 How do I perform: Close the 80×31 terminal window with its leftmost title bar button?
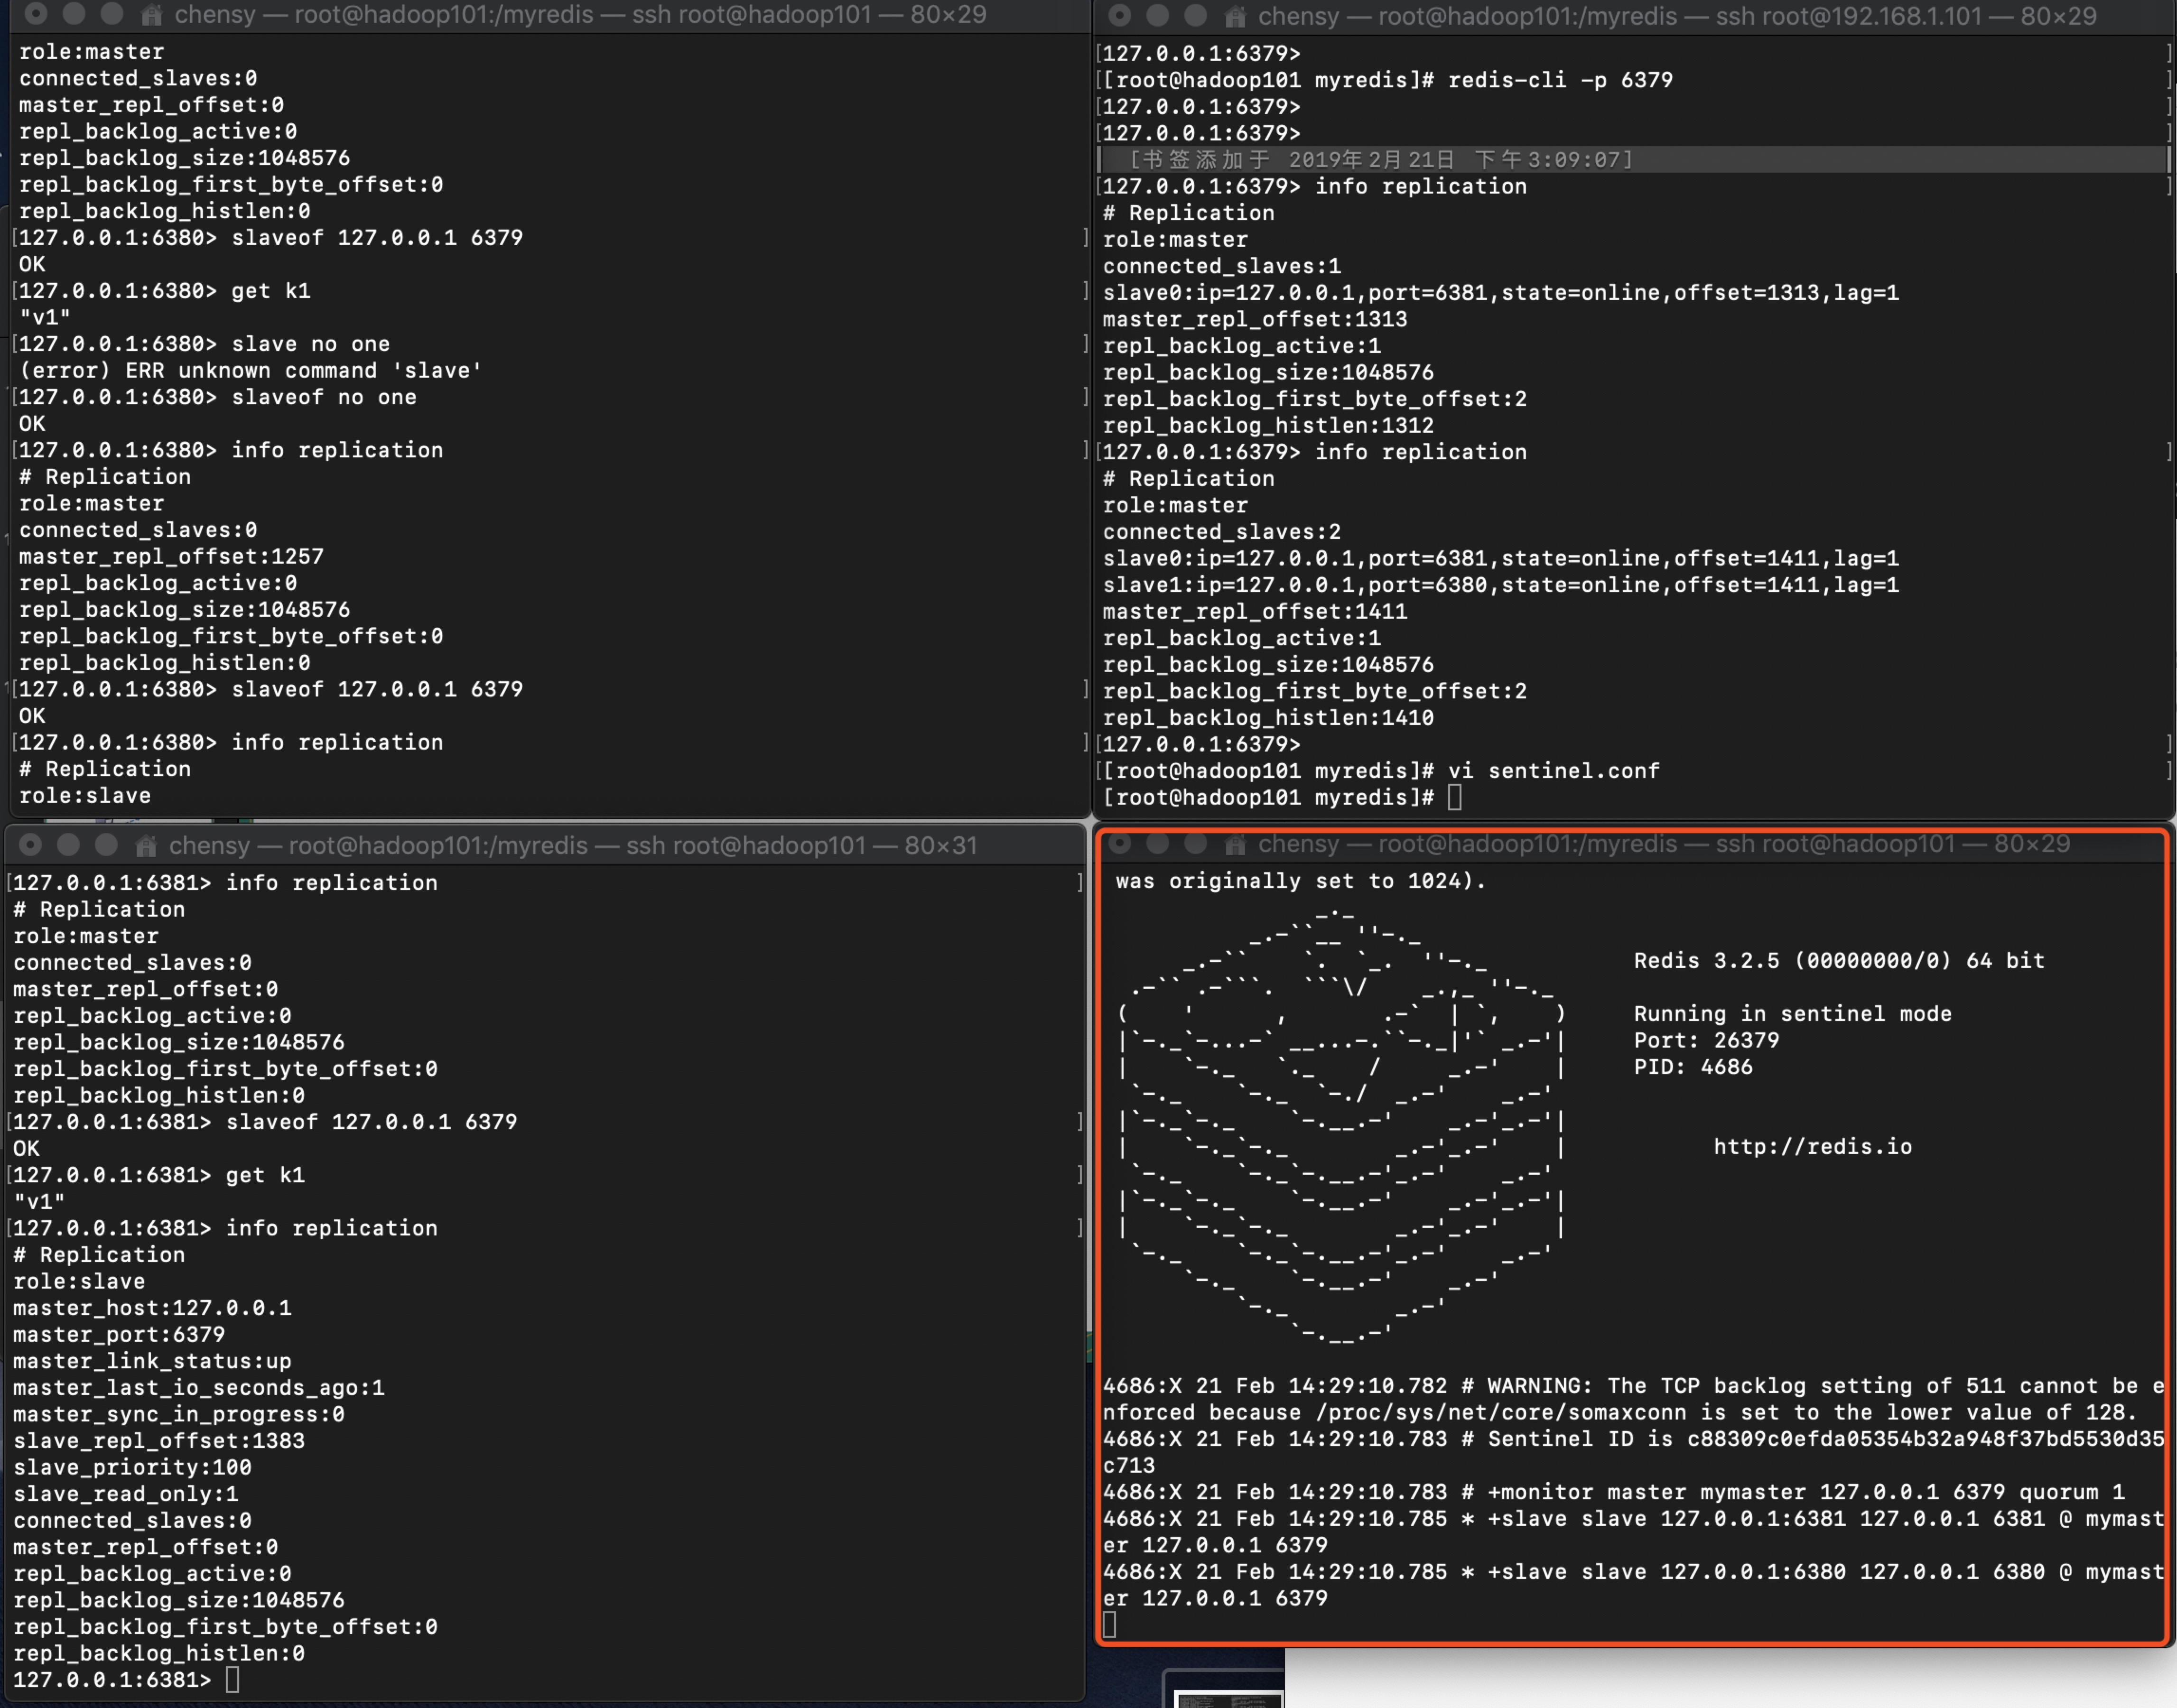click(x=31, y=845)
